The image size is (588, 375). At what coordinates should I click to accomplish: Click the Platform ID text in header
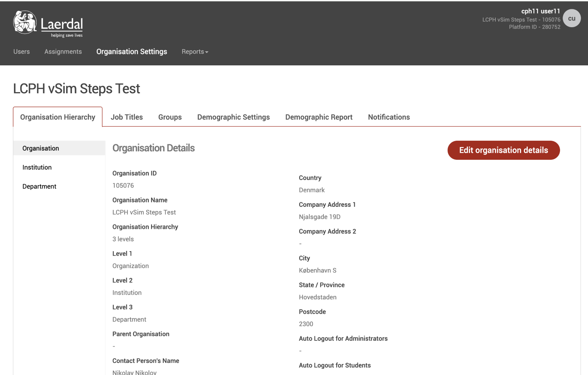pos(534,27)
